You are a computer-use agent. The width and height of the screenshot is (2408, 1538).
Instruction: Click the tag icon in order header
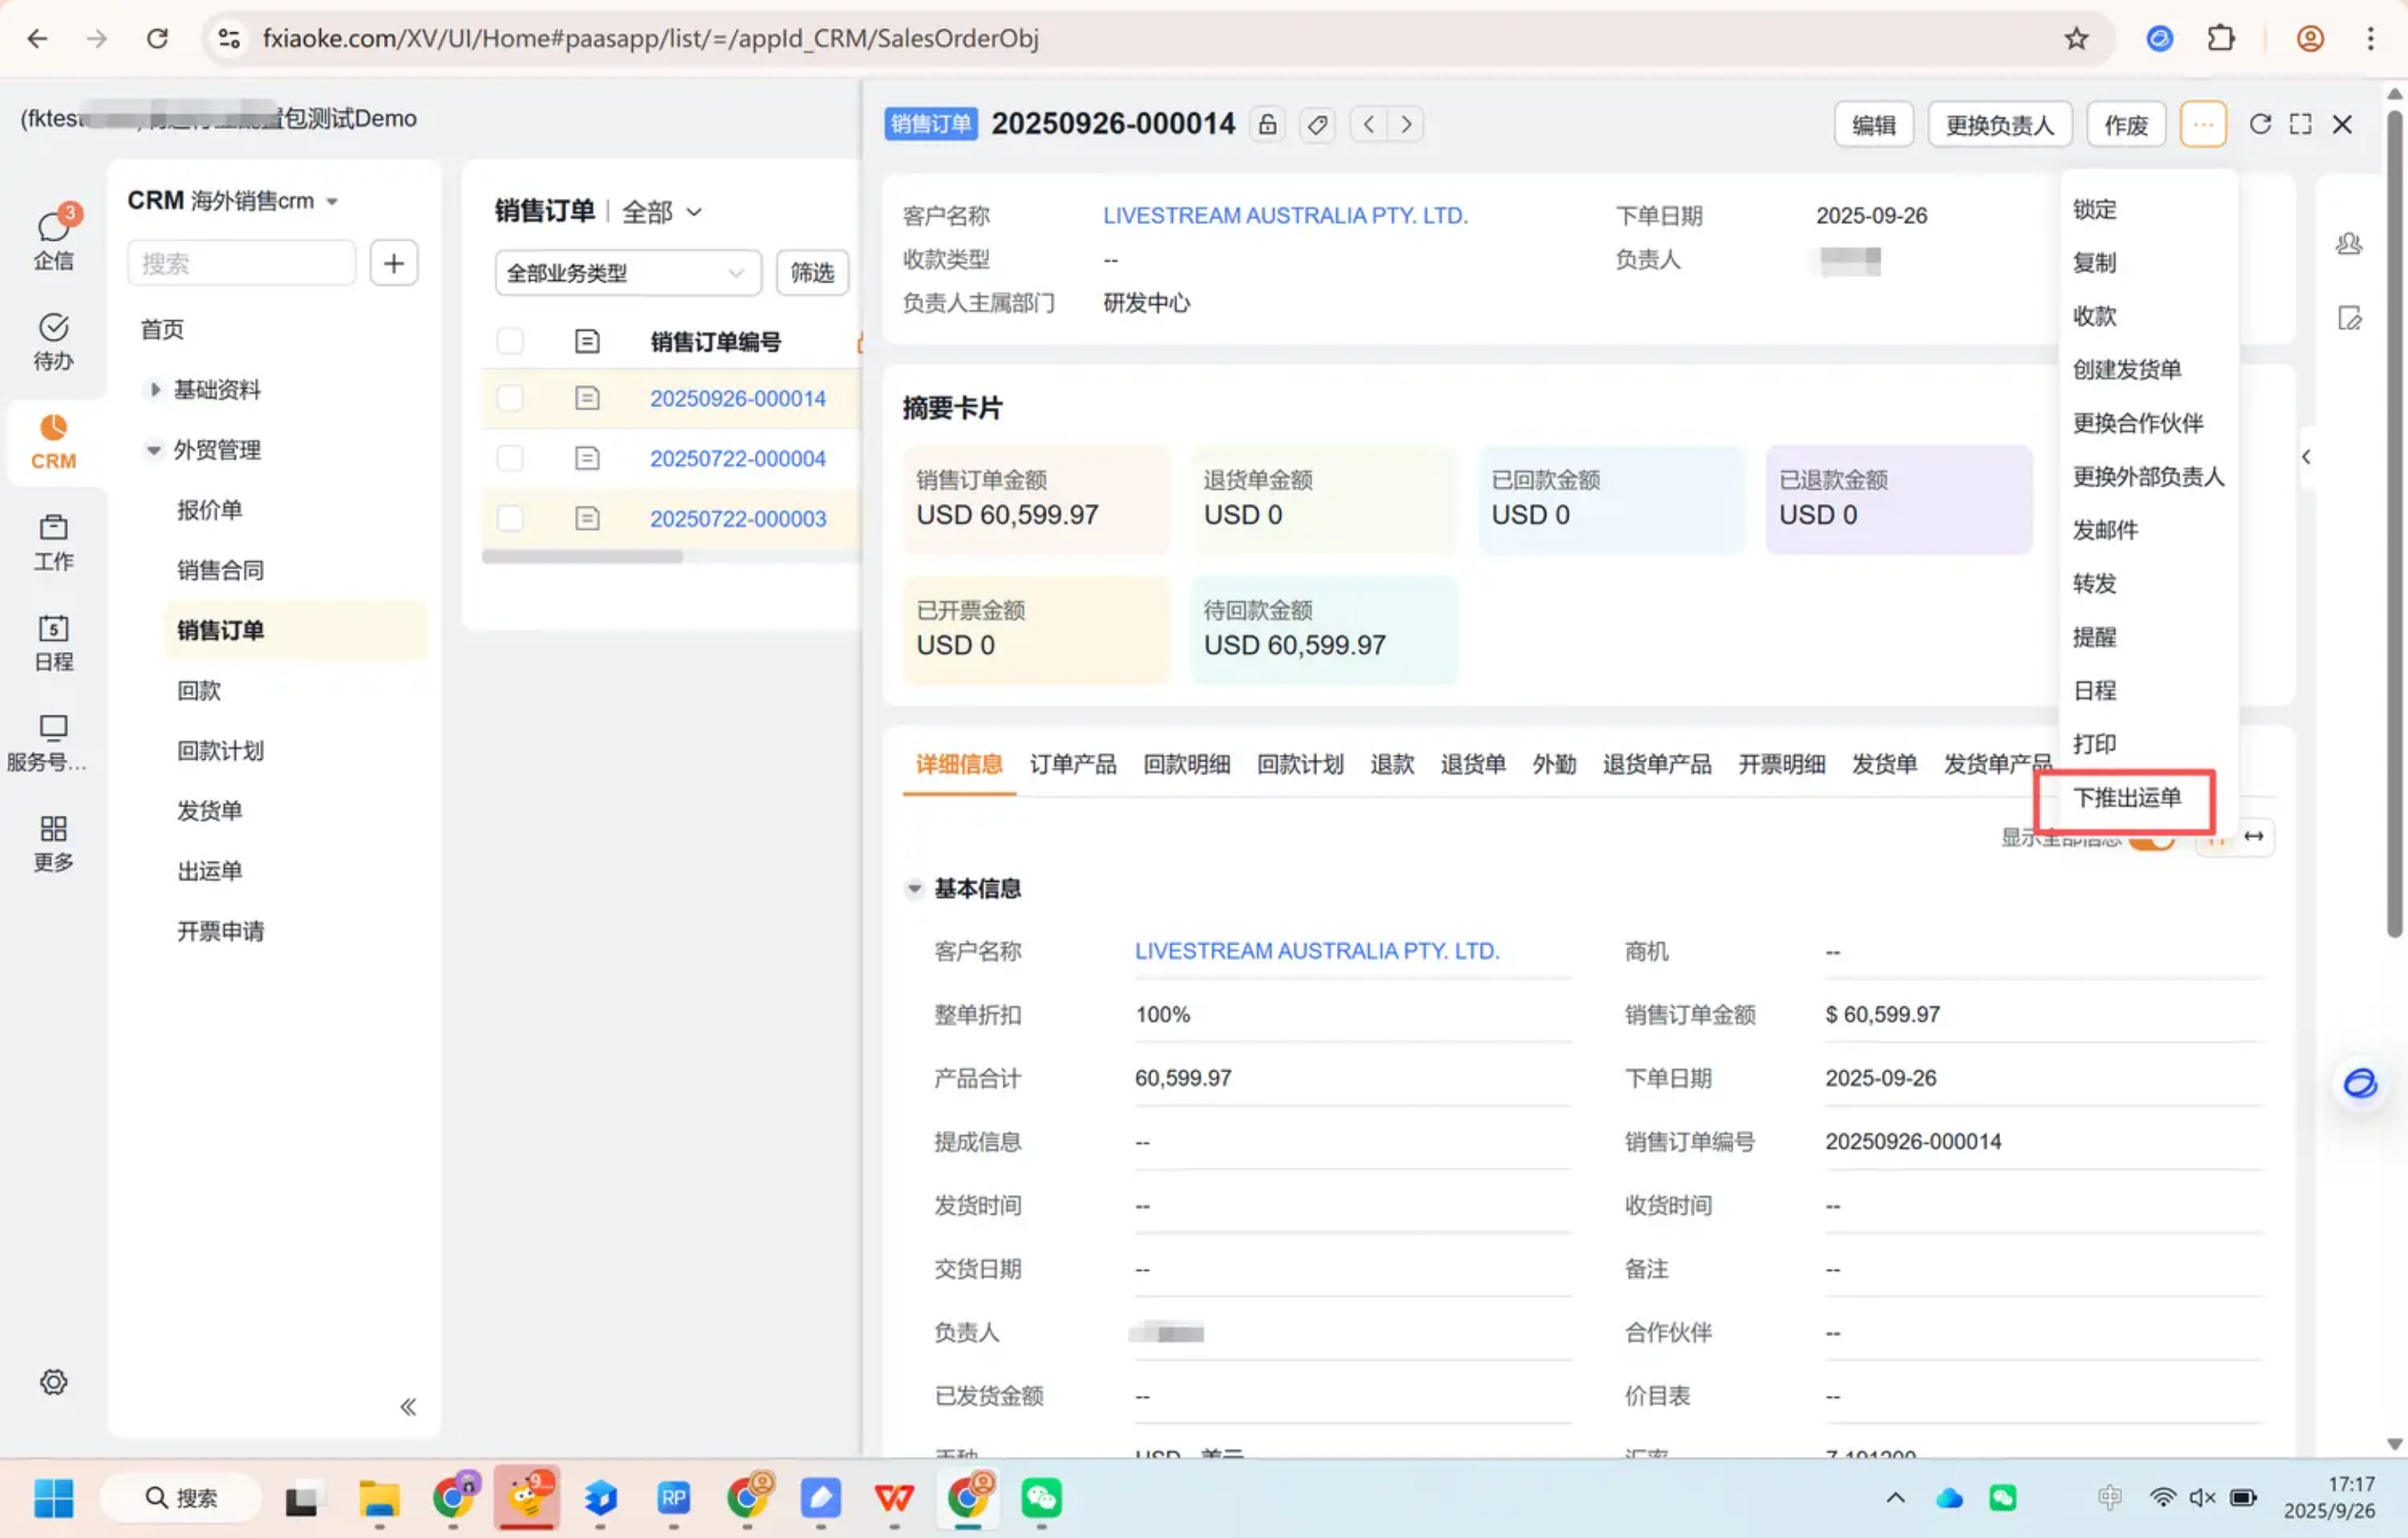click(1317, 124)
